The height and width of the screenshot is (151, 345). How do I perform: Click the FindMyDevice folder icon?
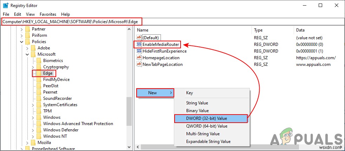tap(39, 80)
